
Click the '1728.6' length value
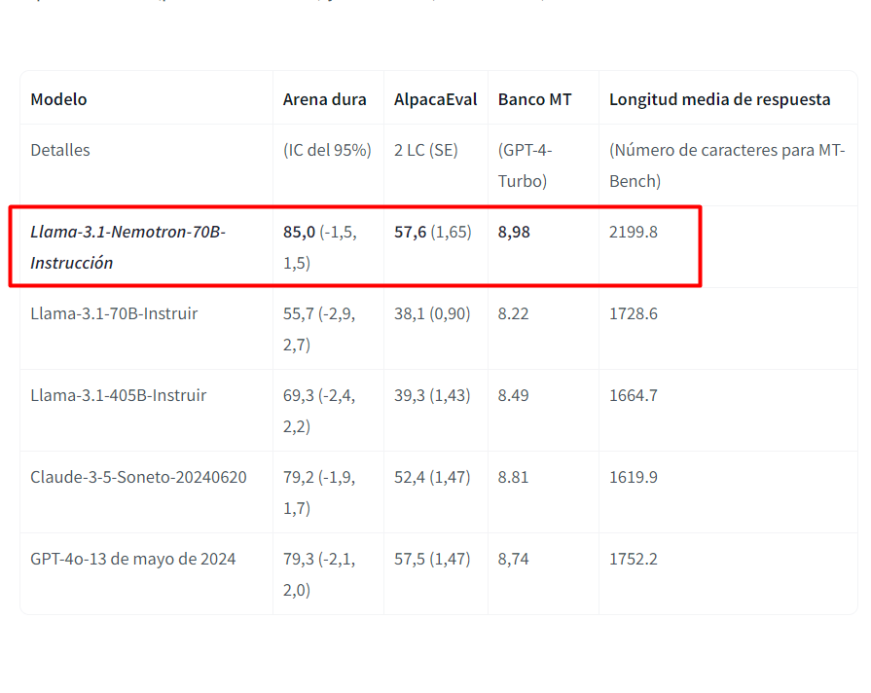coord(634,313)
